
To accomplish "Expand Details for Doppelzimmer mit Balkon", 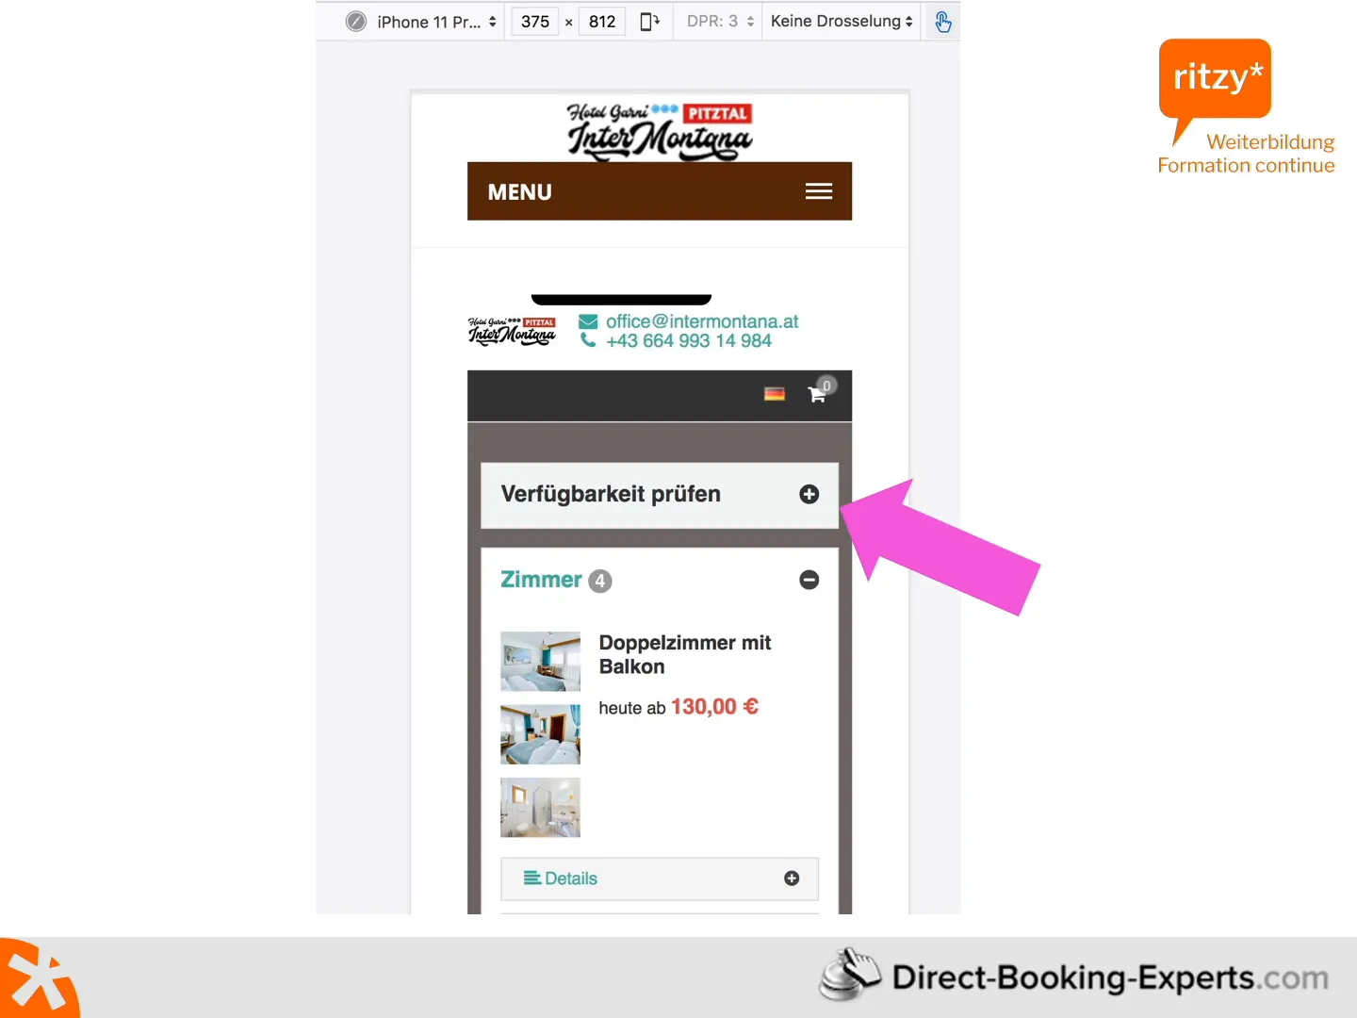I will coord(791,878).
